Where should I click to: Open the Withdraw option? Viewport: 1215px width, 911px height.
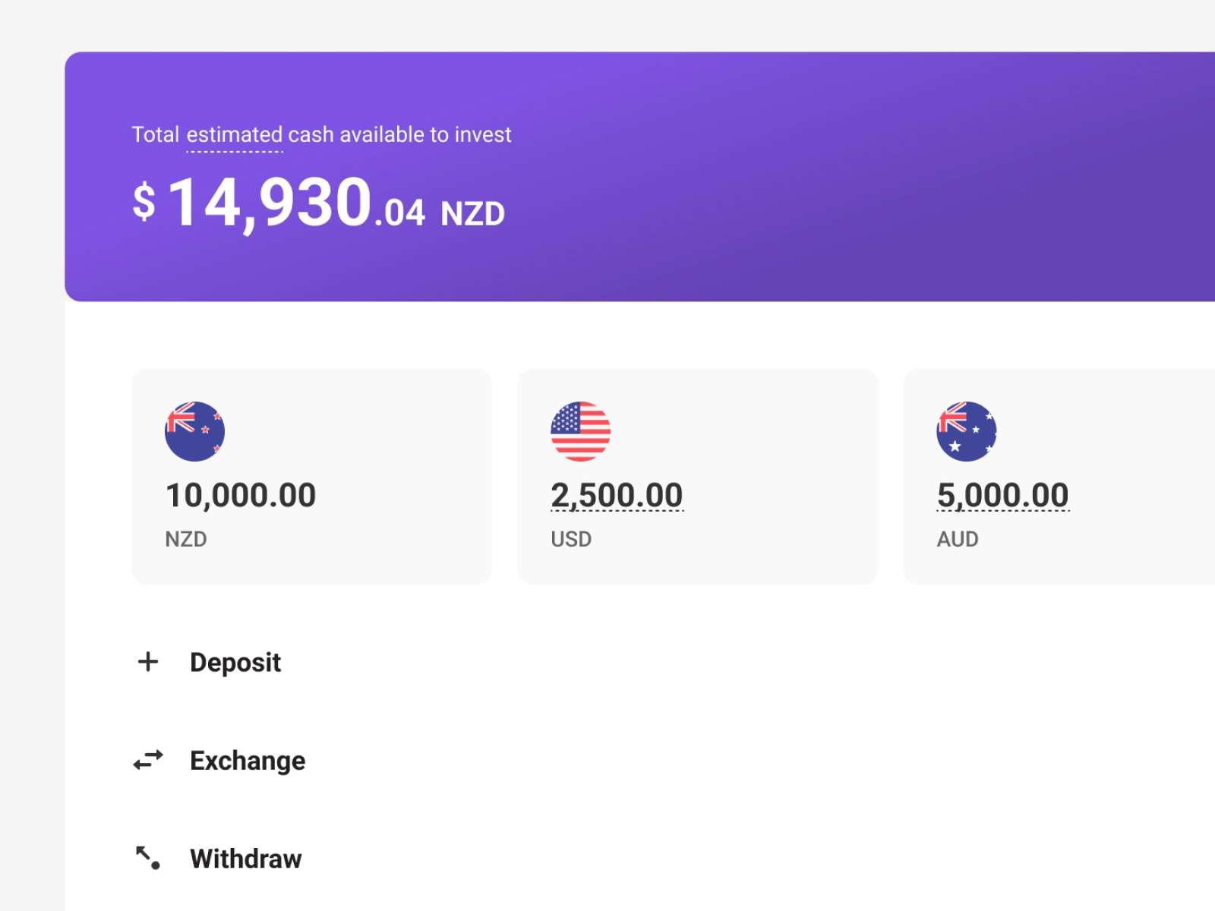tap(246, 859)
